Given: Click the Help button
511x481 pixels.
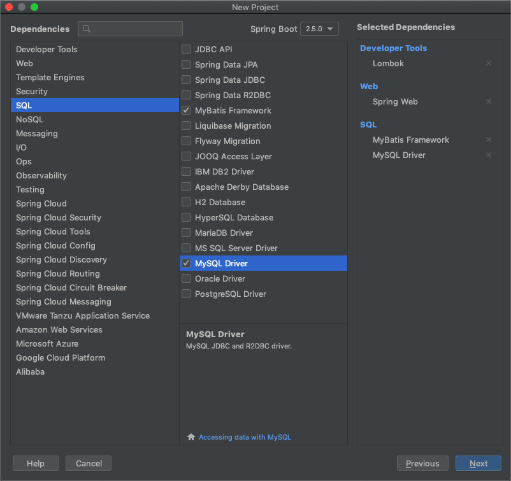Looking at the screenshot, I should coord(36,463).
